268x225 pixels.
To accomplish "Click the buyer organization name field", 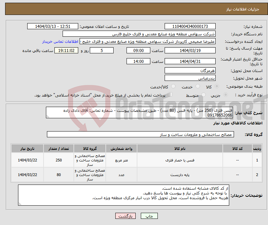I will tap(139, 34).
